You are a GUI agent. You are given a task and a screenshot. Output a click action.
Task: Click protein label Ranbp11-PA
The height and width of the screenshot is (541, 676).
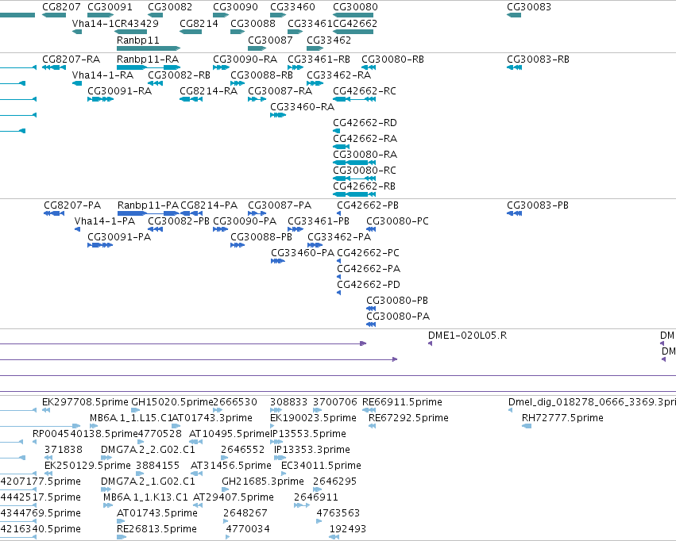(x=148, y=205)
